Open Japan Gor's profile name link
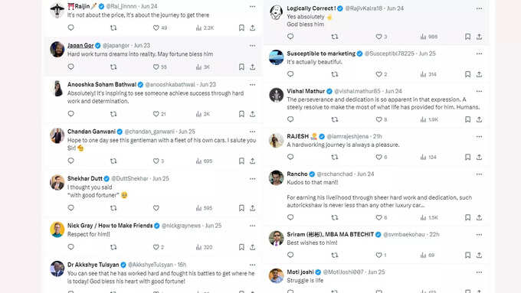This screenshot has width=521, height=293. tap(80, 45)
